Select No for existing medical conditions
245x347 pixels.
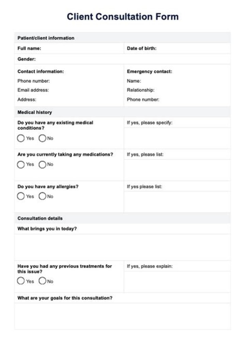point(43,138)
